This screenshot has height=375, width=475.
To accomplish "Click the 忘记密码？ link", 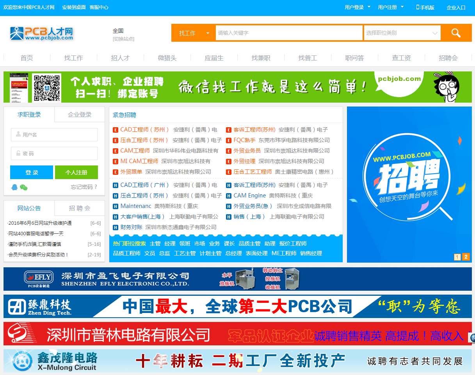I will pyautogui.click(x=84, y=187).
